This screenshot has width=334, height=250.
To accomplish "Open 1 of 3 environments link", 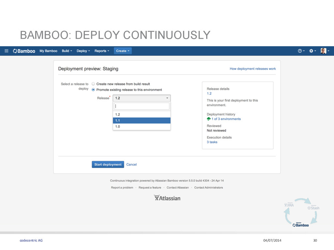I will click(x=226, y=119).
